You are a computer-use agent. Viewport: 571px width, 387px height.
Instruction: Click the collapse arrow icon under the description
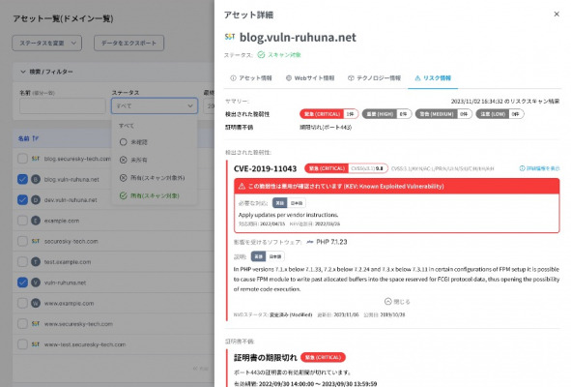387,302
